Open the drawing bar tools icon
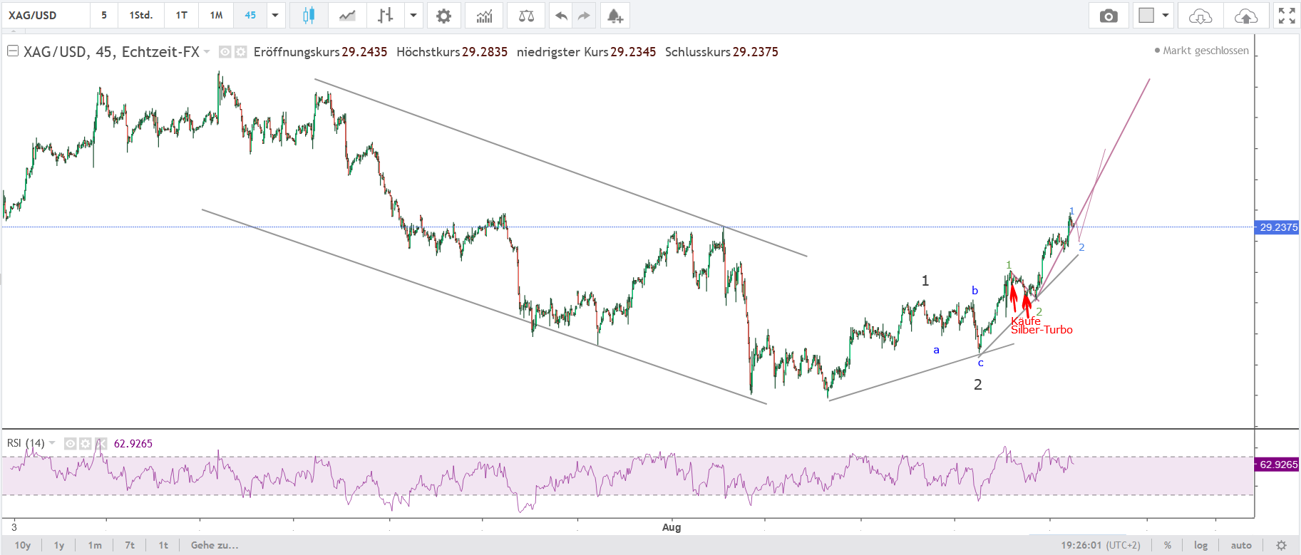The image size is (1301, 555). tap(386, 16)
